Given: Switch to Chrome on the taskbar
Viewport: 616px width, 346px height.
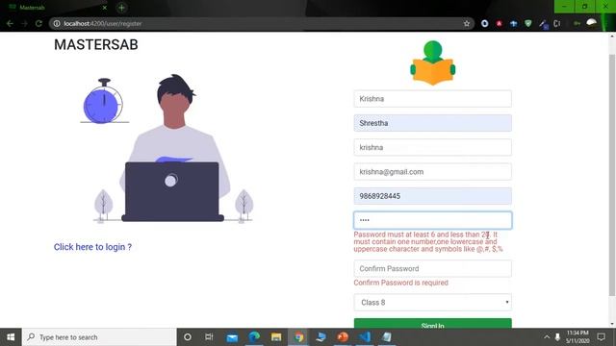Looking at the screenshot, I should point(298,337).
